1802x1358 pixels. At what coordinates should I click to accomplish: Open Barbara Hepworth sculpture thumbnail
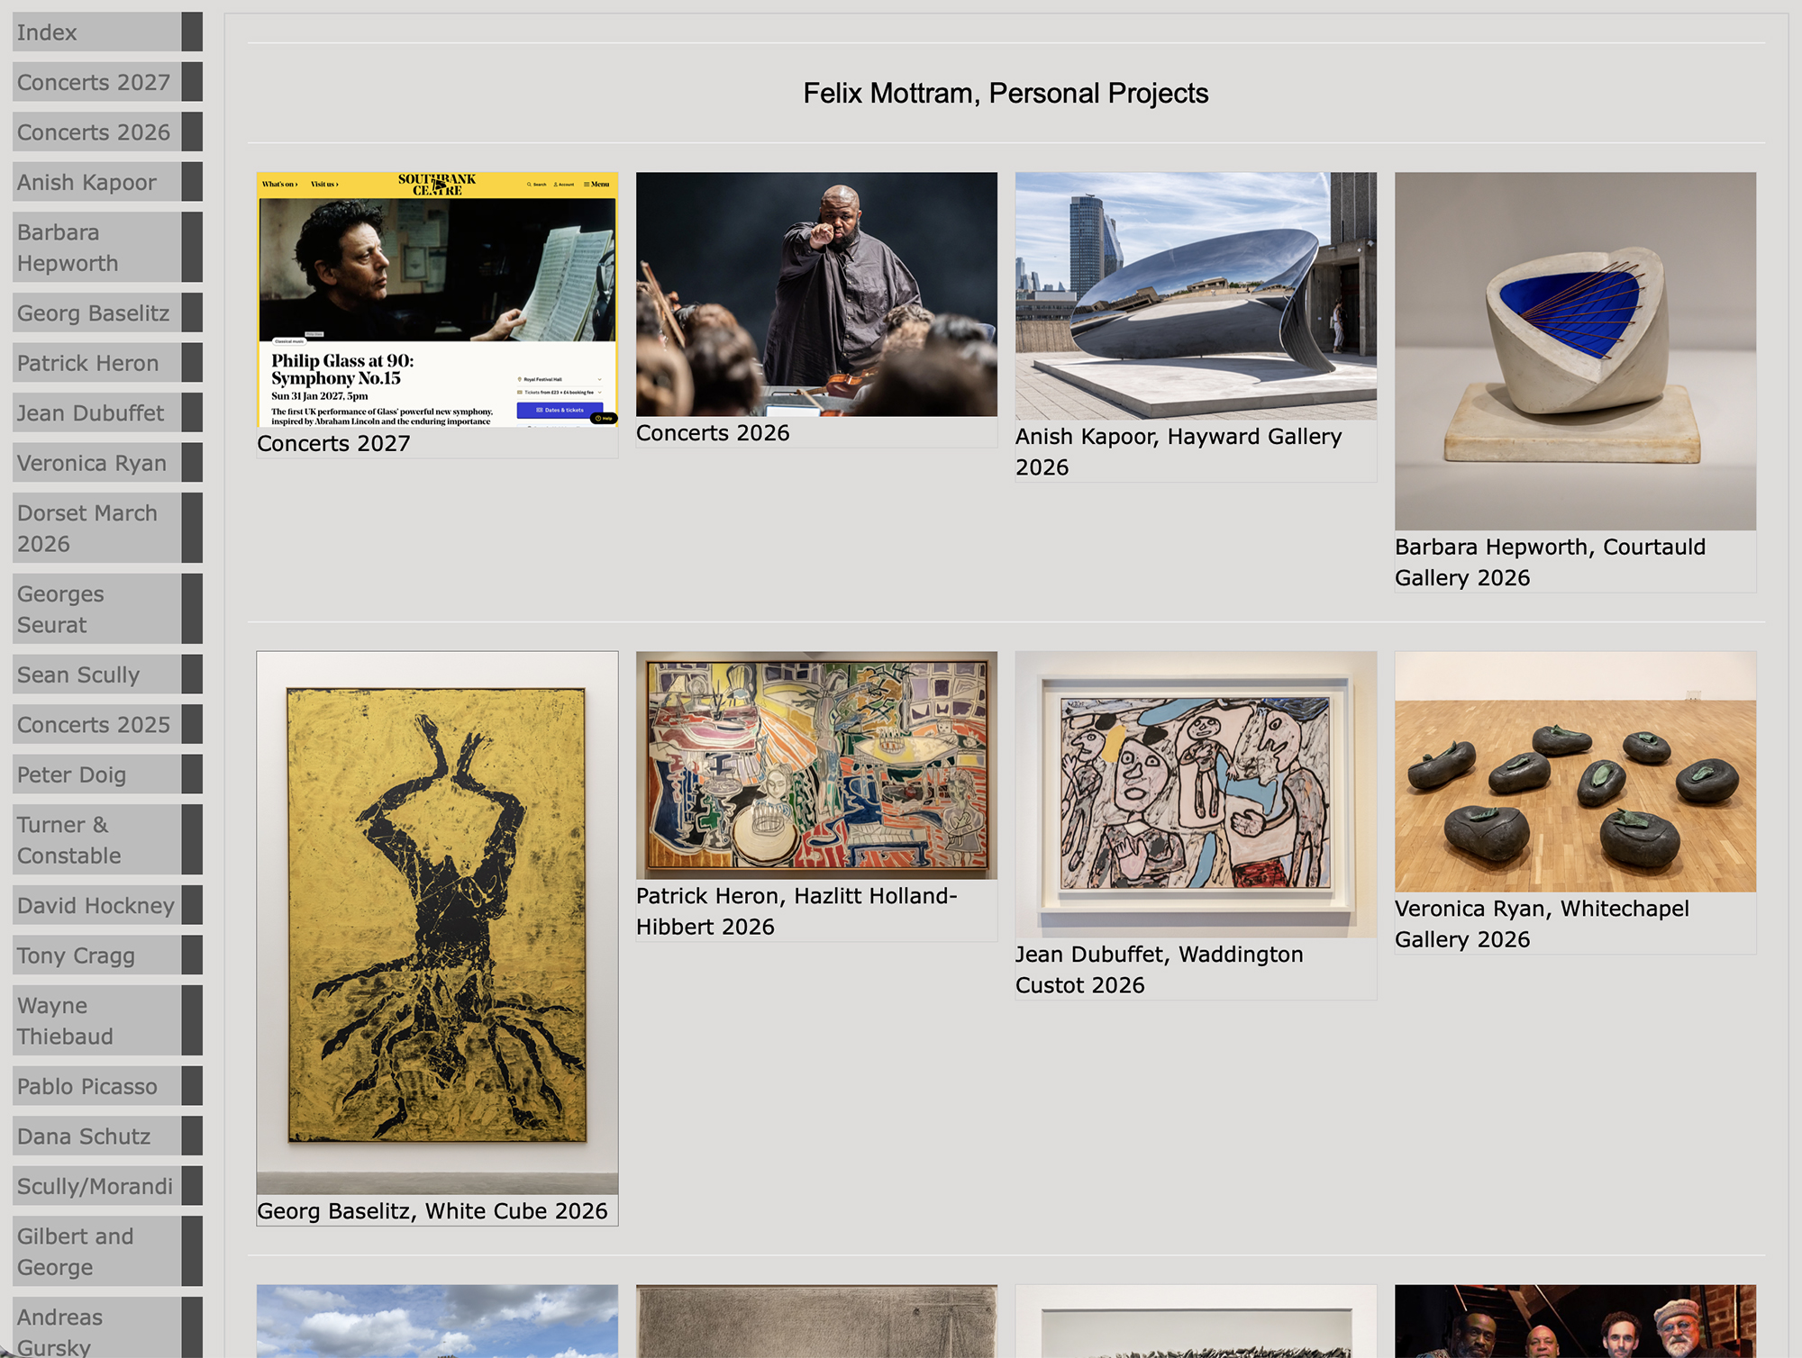1575,351
